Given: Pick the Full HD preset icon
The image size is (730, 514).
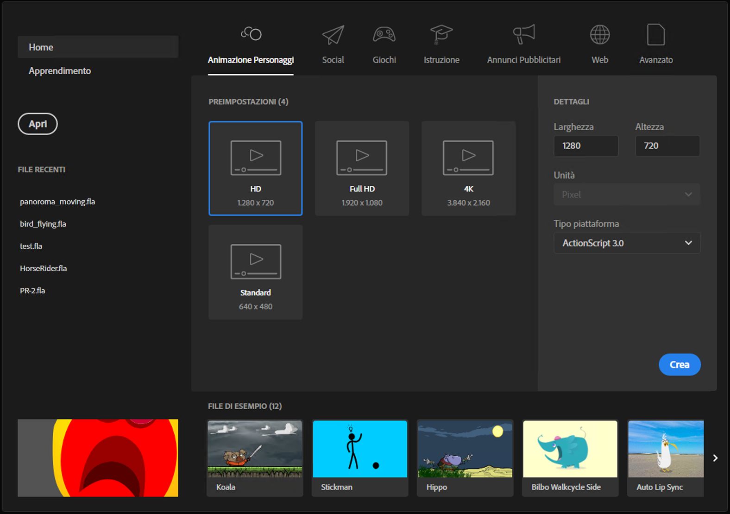Looking at the screenshot, I should 362,158.
